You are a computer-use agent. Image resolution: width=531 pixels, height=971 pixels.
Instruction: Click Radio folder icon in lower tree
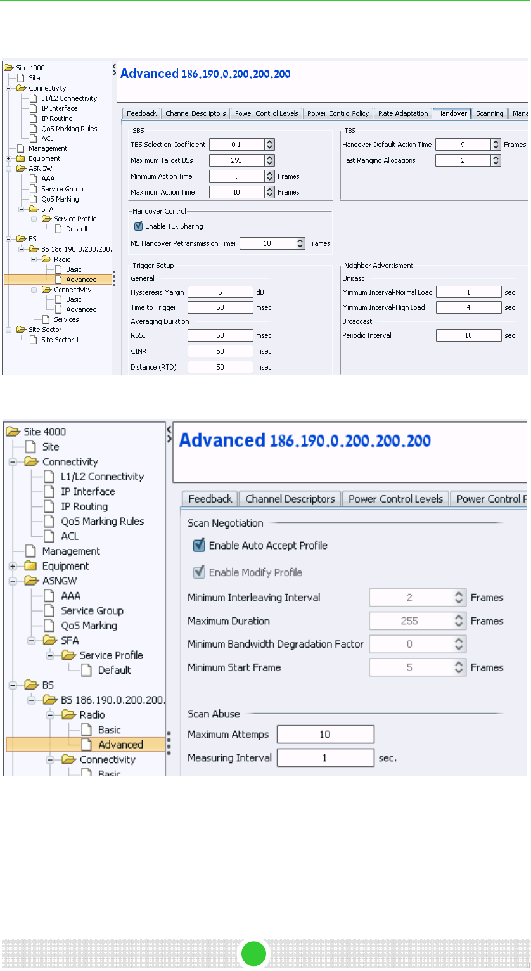point(69,715)
